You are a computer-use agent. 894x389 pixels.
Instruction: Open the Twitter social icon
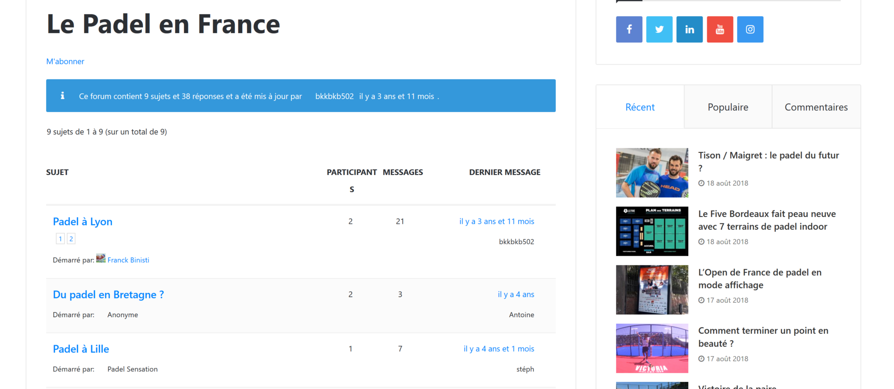point(659,29)
